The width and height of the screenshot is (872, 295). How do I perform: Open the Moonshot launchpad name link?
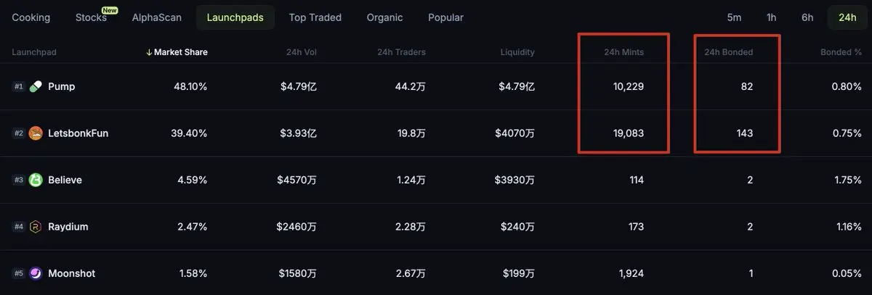pos(71,273)
